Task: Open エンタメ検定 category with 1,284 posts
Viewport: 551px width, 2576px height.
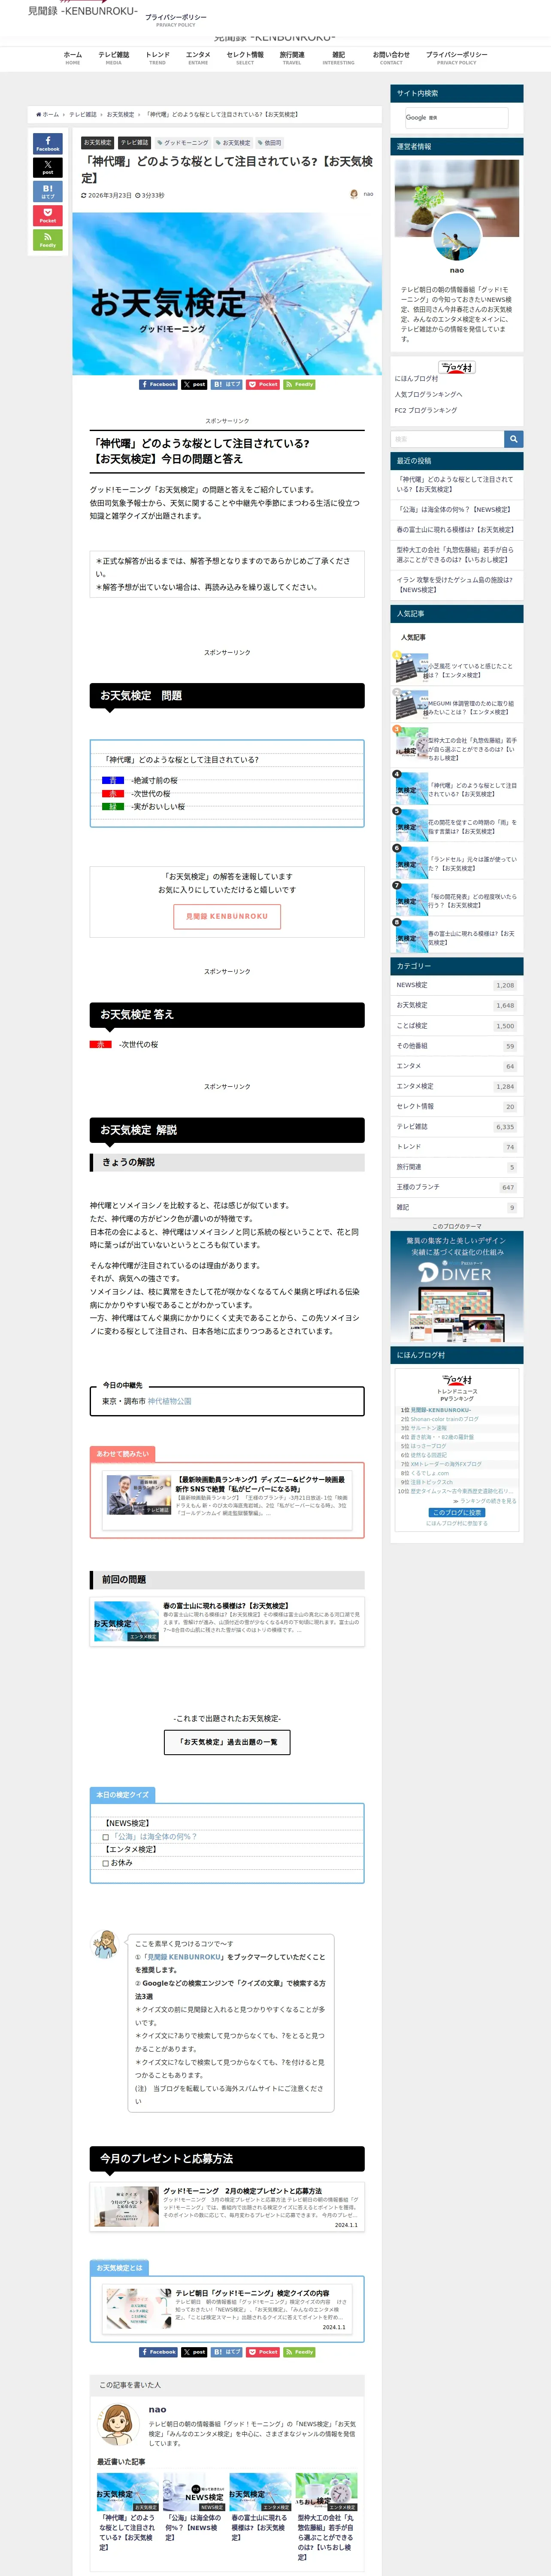Action: (456, 1086)
